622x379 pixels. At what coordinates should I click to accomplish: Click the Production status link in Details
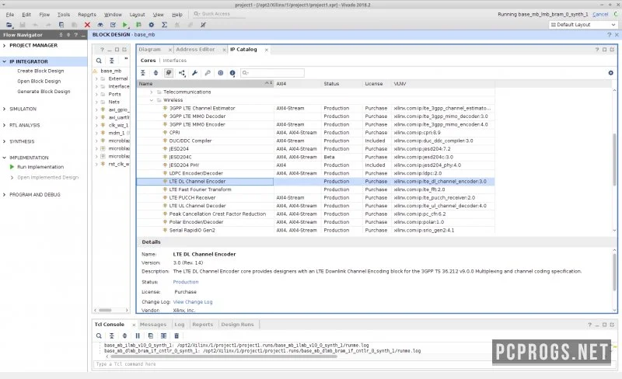[x=186, y=282]
